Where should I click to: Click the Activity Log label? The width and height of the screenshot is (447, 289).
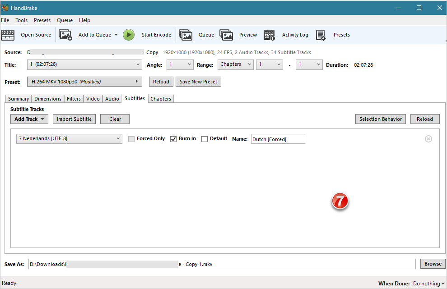coord(295,35)
